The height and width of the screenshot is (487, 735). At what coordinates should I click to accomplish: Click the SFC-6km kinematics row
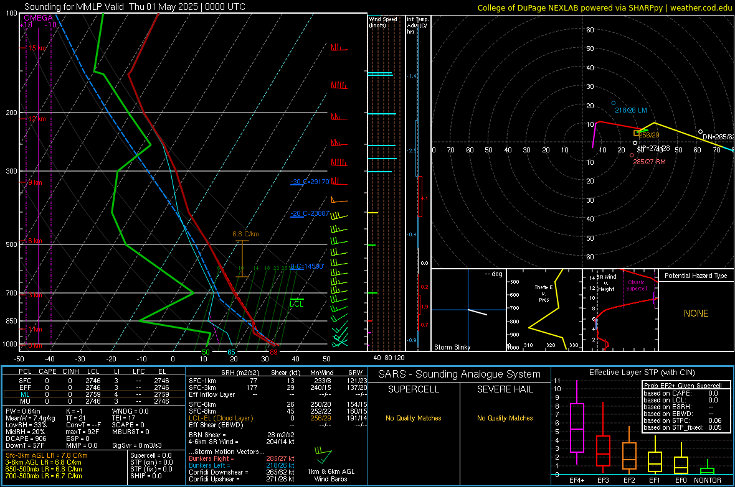click(278, 404)
